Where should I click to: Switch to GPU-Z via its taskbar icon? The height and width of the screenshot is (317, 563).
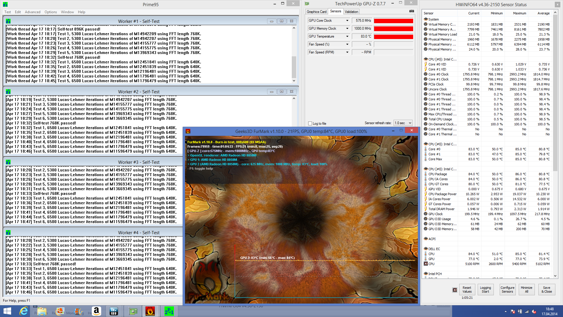[133, 311]
